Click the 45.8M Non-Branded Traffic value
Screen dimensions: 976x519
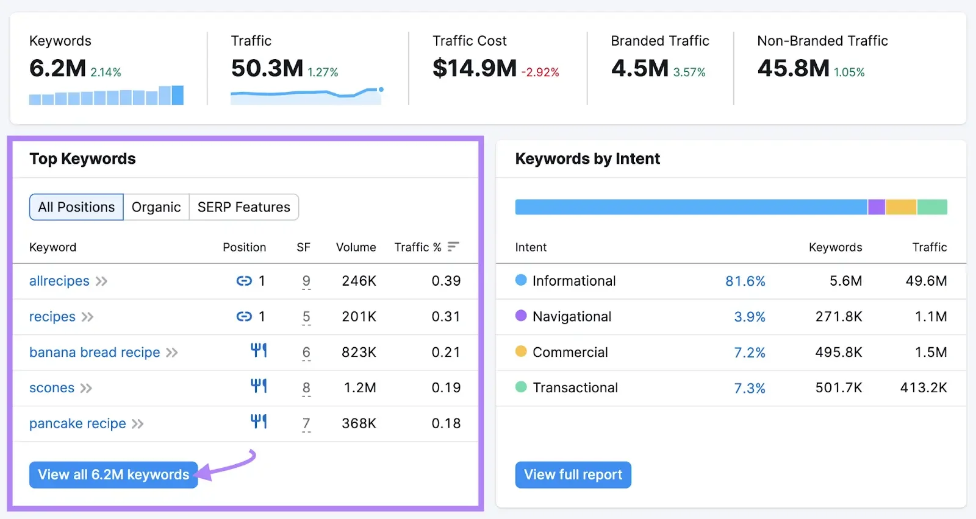(x=794, y=68)
